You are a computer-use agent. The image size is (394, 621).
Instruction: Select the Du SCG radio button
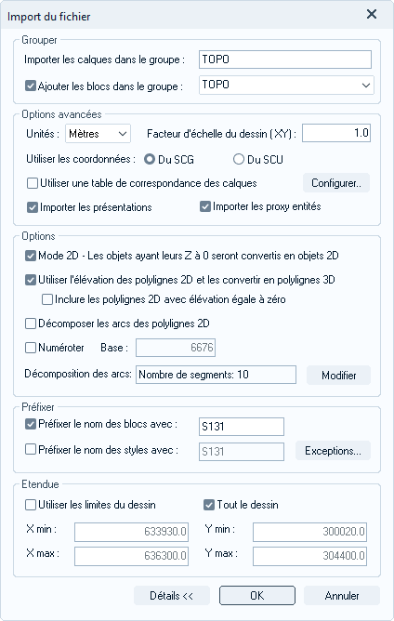[150, 159]
